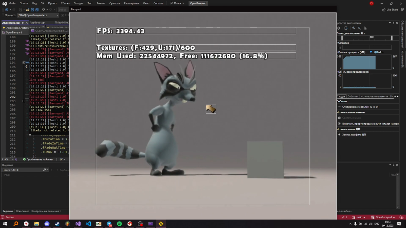Click the undo arrow icon
The image size is (406, 228).
click(43, 10)
